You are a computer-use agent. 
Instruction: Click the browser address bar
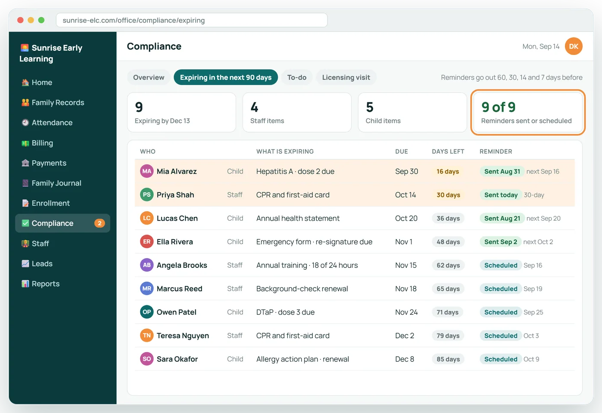[x=192, y=20]
